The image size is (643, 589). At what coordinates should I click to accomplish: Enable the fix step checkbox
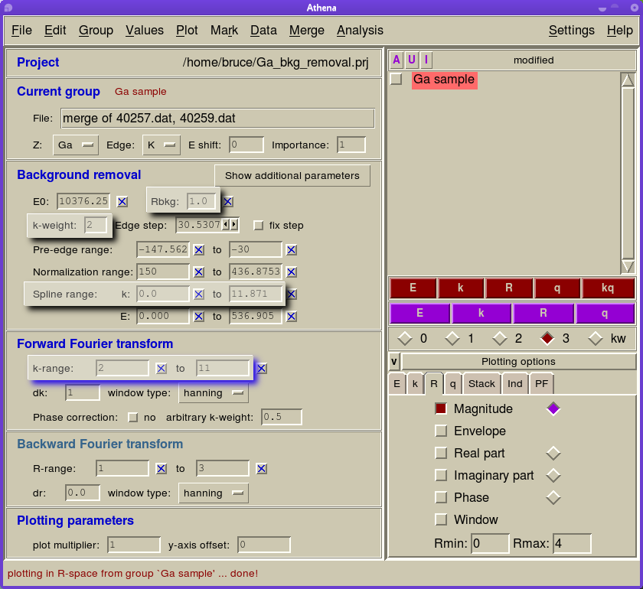tap(259, 226)
